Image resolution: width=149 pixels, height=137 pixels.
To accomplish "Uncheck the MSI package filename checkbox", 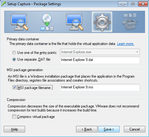I will (x=14, y=87).
